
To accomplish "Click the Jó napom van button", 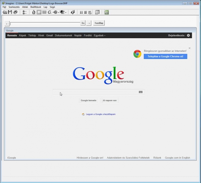I will (x=110, y=100).
